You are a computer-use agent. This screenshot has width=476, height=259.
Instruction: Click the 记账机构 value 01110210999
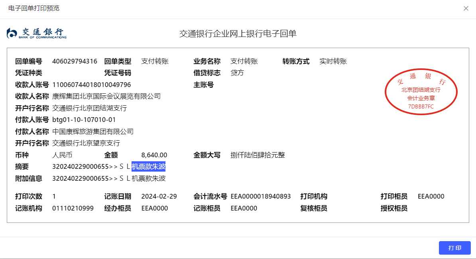pos(73,208)
